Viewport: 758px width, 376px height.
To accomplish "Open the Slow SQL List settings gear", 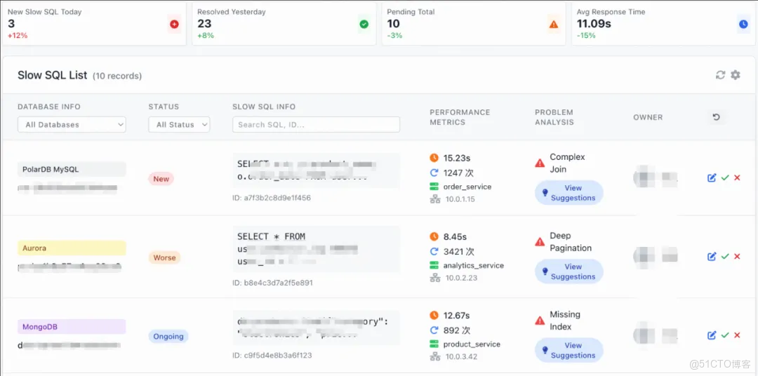I will pos(736,75).
